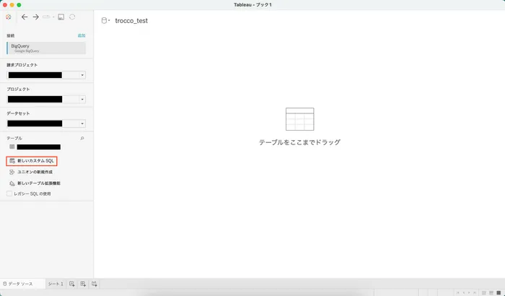Image resolution: width=505 pixels, height=296 pixels.
Task: Click the new worksheet icon
Action: click(72, 284)
